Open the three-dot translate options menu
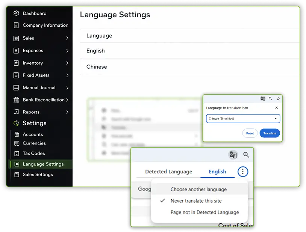This screenshot has height=232, width=306. pyautogui.click(x=243, y=172)
